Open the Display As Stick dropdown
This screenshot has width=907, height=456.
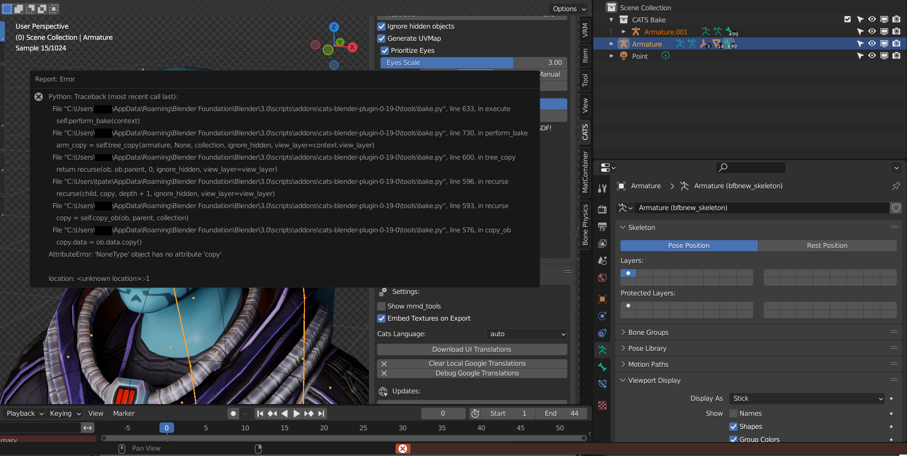coord(807,398)
